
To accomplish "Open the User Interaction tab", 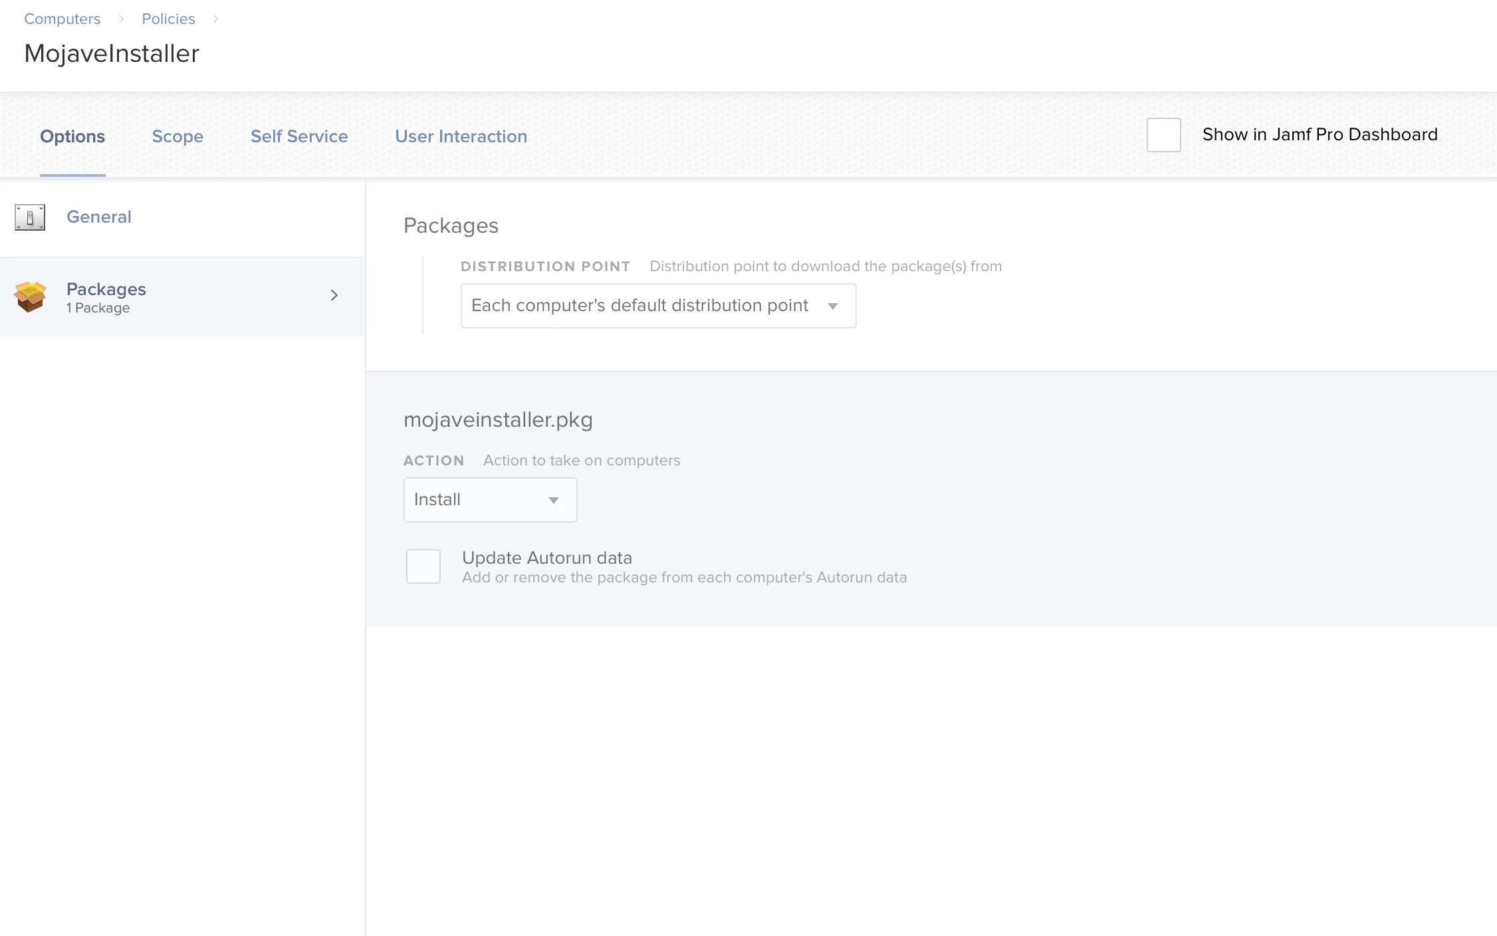I will [x=461, y=136].
